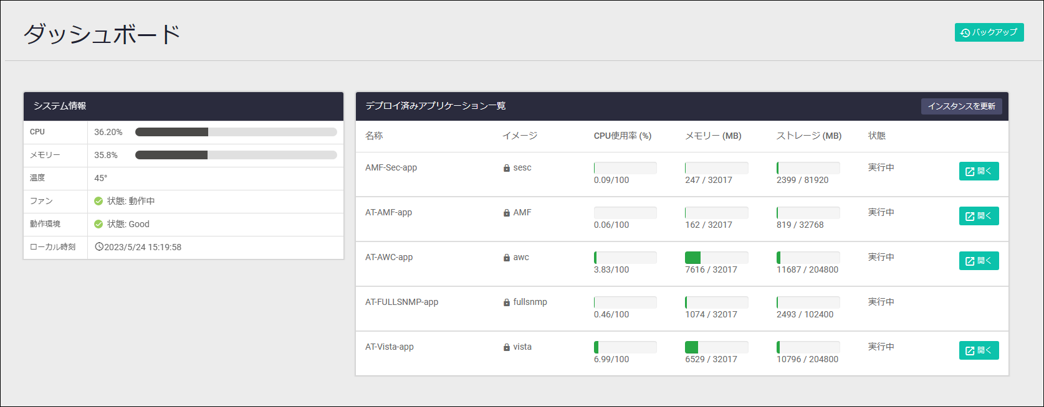Click AT-Vista-app memory usage bar

coord(717,347)
